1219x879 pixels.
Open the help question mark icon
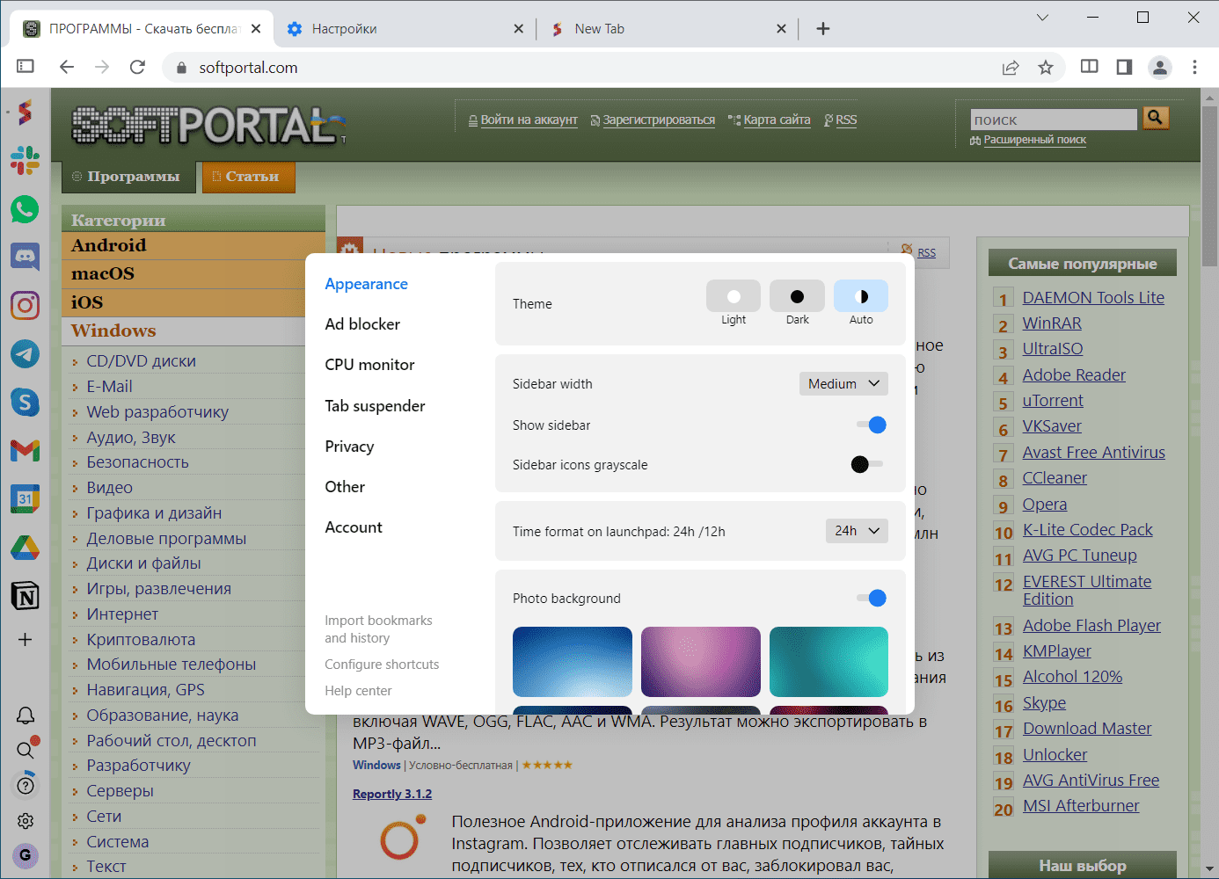[x=26, y=785]
